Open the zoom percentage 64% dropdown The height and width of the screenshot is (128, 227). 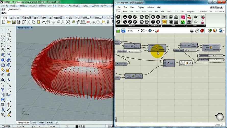tap(139, 31)
